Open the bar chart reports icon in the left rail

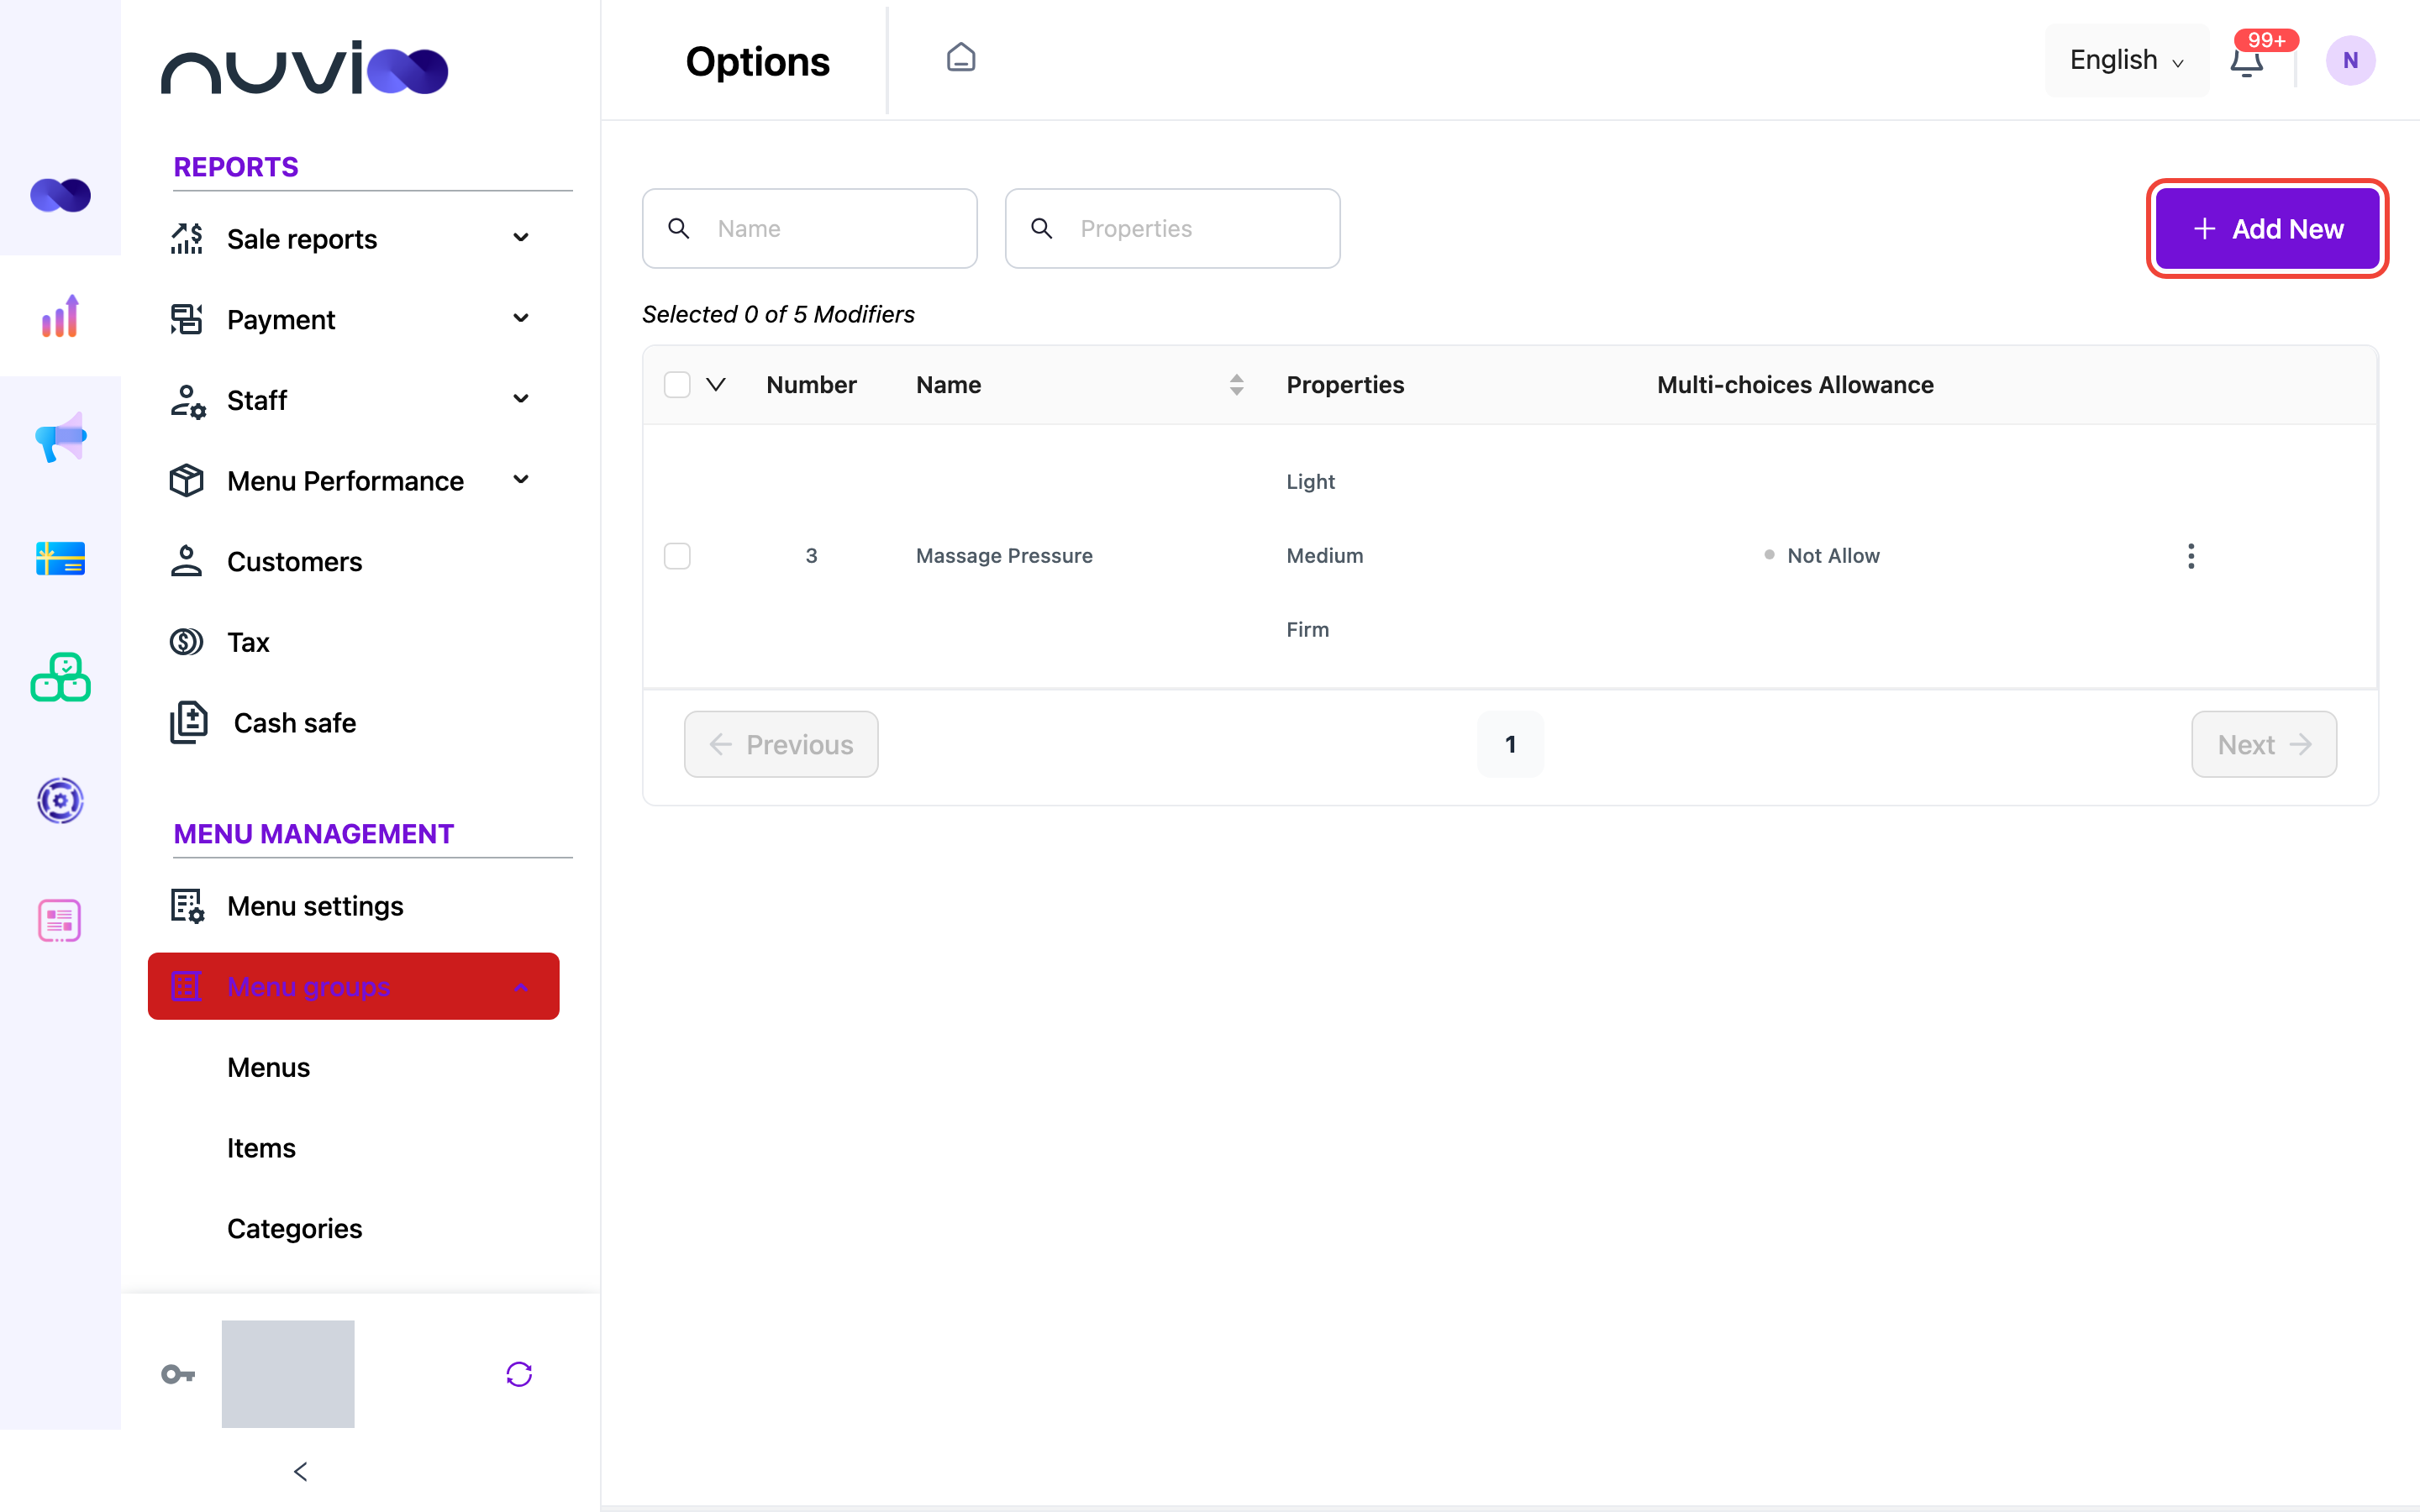click(60, 316)
